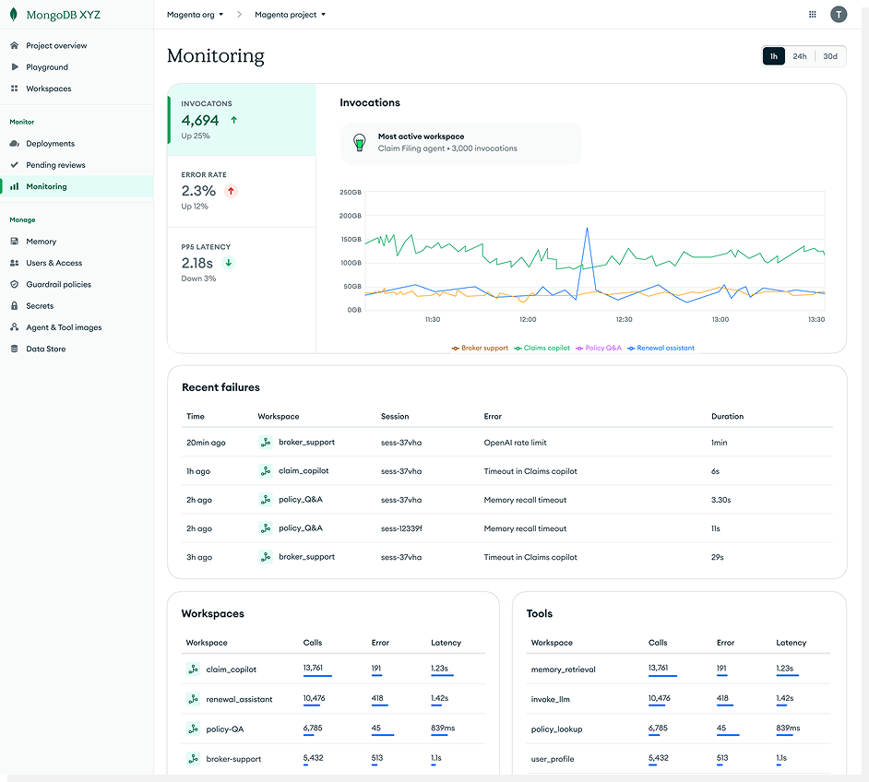Click user_profile row in Tools table
This screenshot has width=869, height=782.
678,759
